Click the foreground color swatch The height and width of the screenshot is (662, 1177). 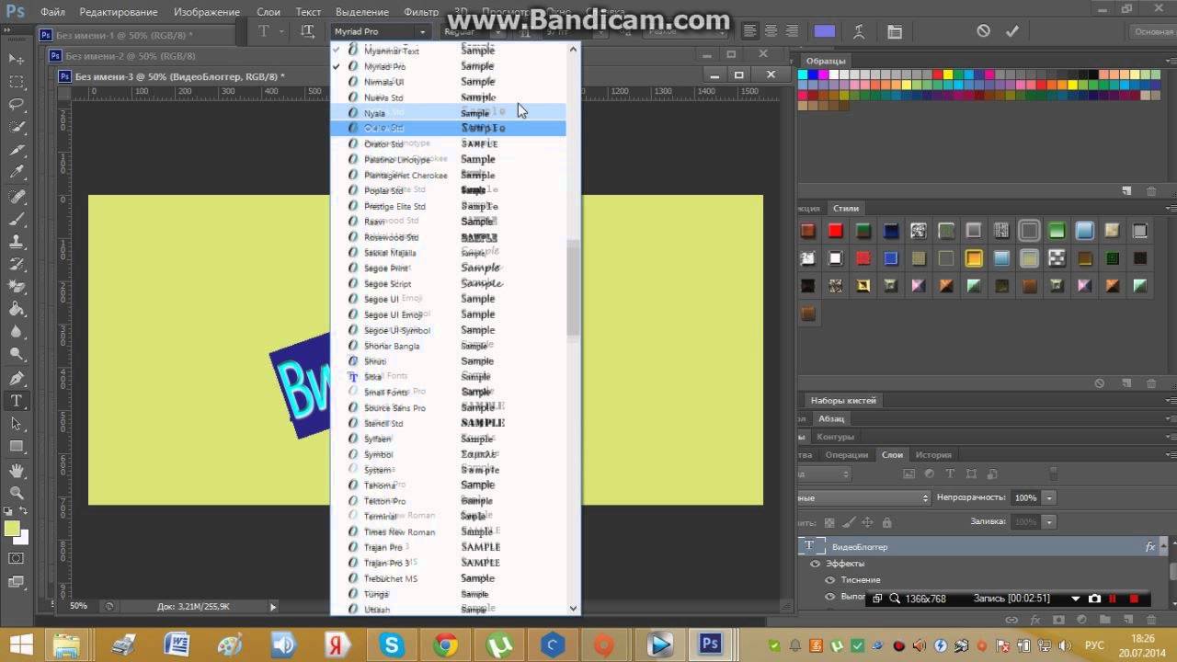tap(12, 529)
